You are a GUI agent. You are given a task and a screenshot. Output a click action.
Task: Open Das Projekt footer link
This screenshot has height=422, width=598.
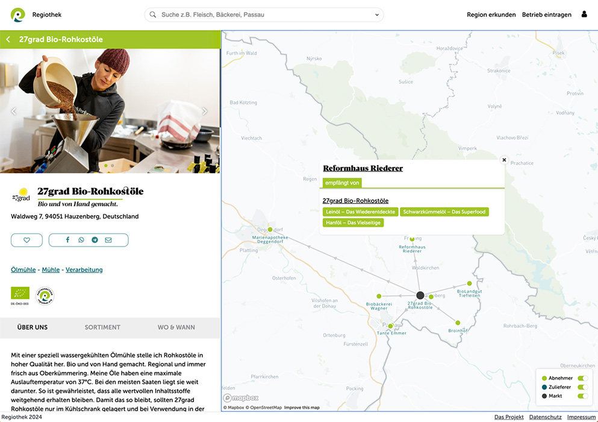click(x=509, y=417)
